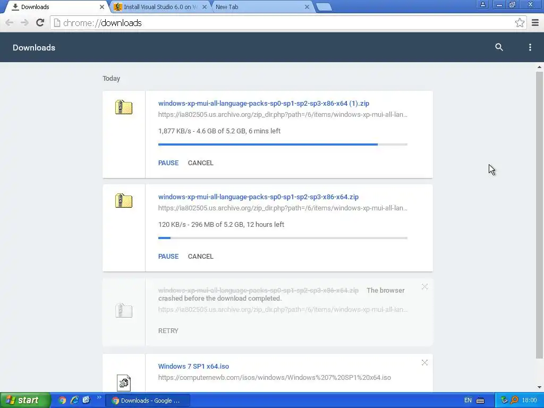Open the Windows 7 SP1 x64.iso link
This screenshot has width=544, height=408.
click(193, 367)
